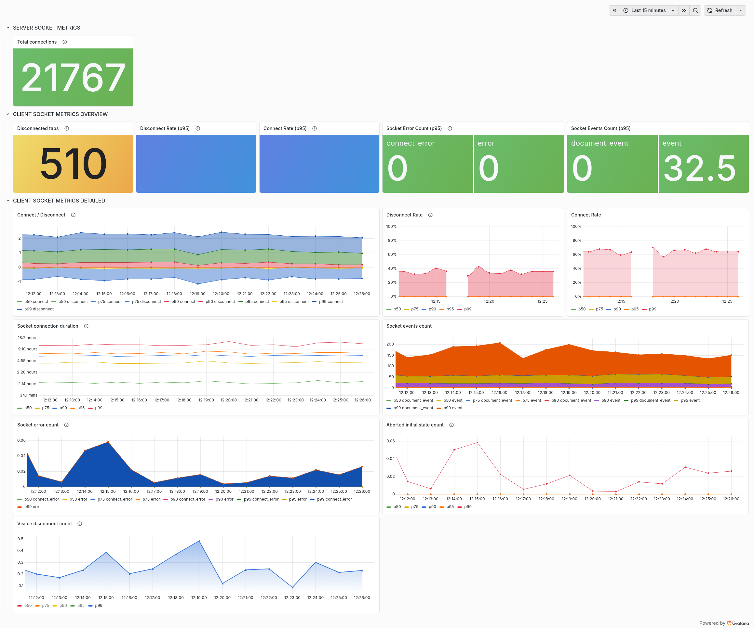Show info icon beside Disconnect Rate chart title
This screenshot has width=754, height=628.
[x=430, y=215]
